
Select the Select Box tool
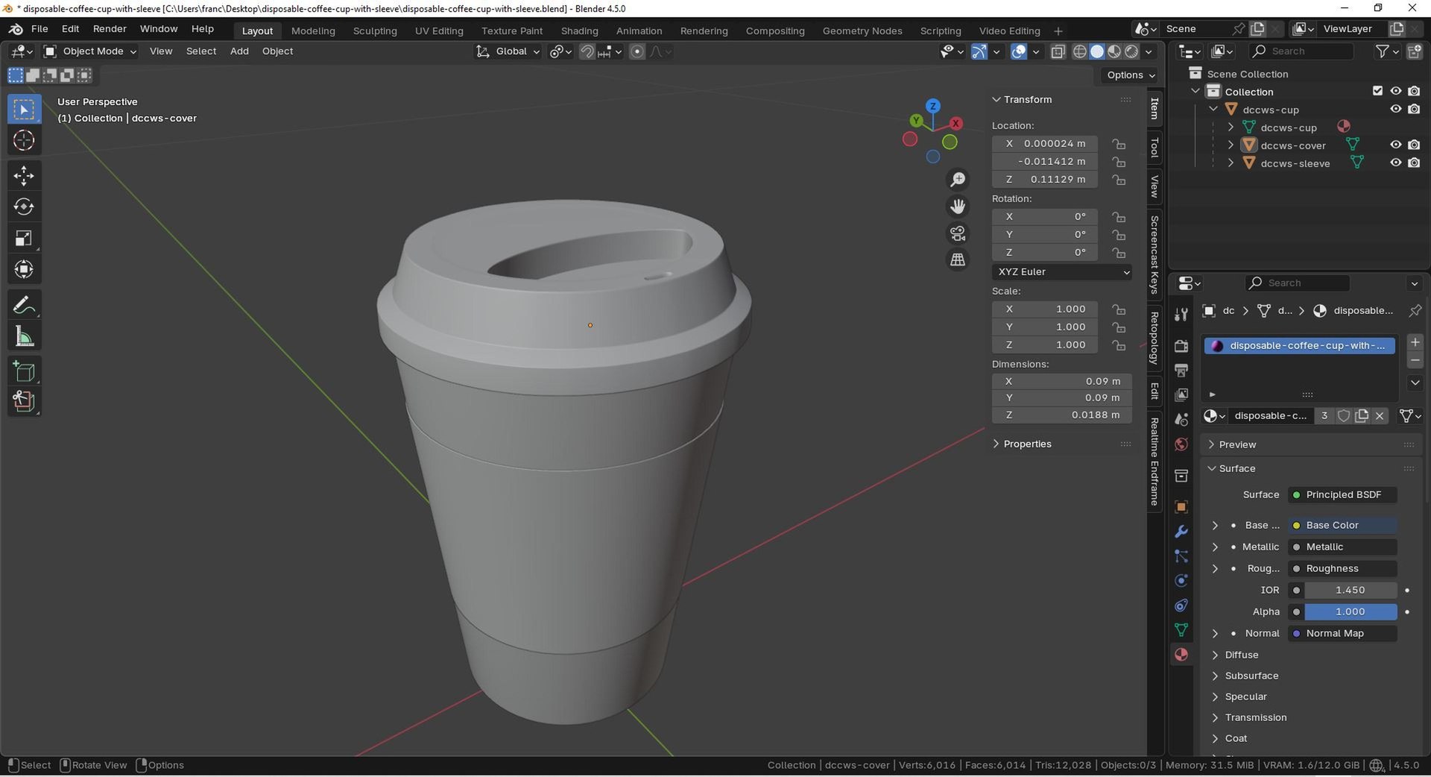(x=24, y=110)
